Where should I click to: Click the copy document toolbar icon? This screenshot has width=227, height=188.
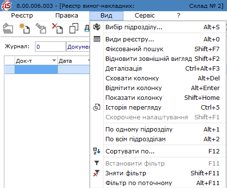74,28
